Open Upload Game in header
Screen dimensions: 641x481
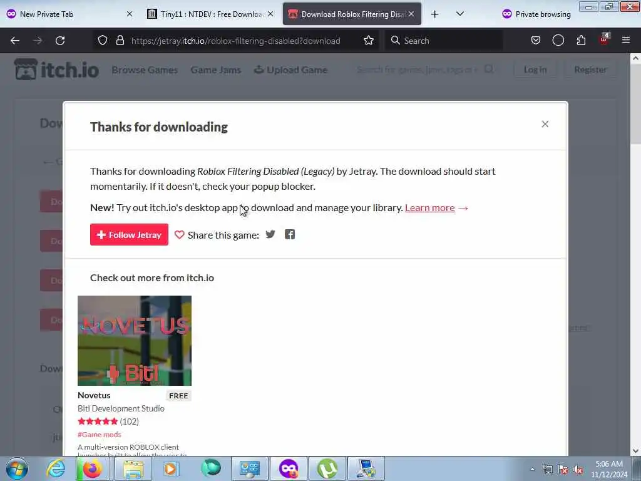coord(290,70)
